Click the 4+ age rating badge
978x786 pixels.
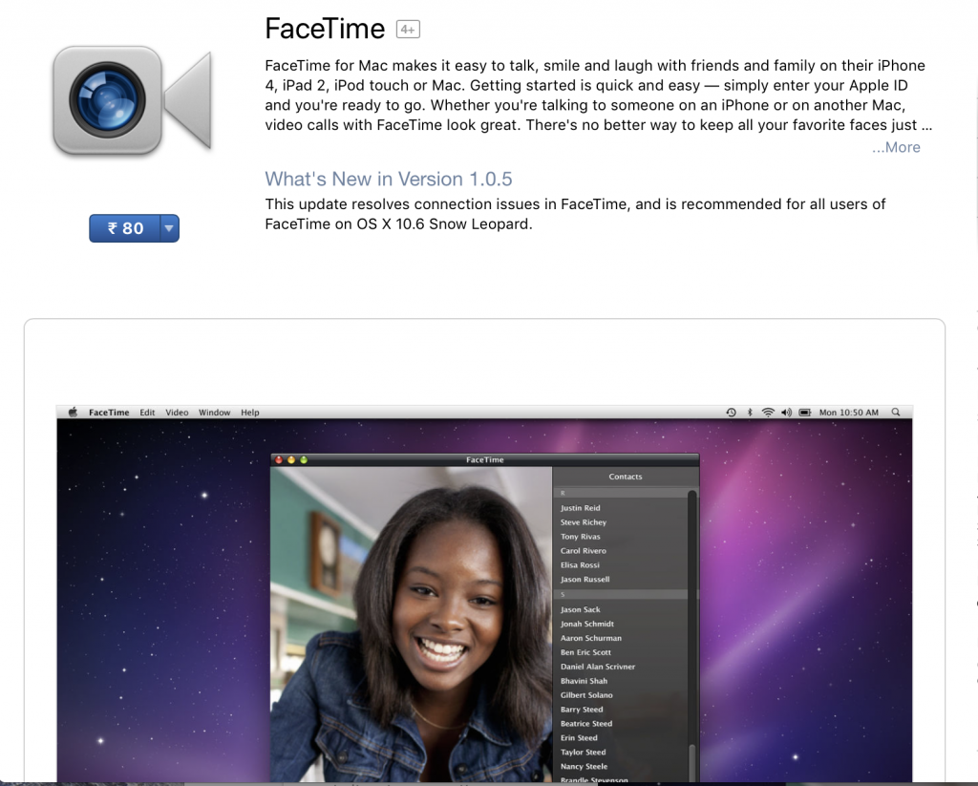click(x=408, y=30)
